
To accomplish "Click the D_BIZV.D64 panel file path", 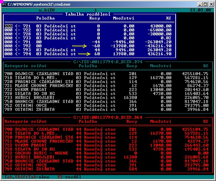I will 108,117.
